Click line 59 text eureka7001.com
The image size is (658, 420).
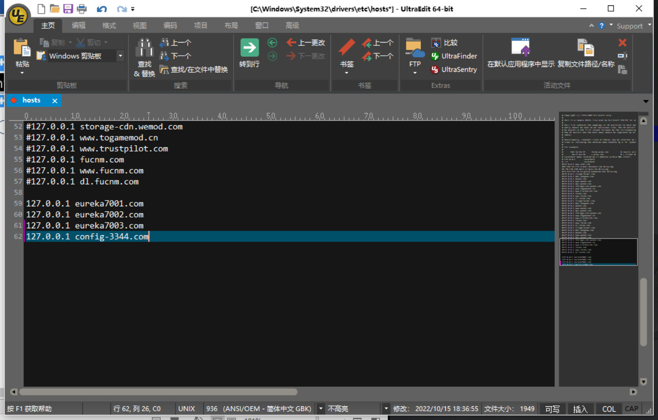[x=109, y=203]
